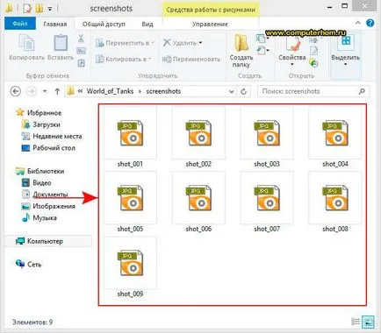Screen dimensions: 381x333
Task: Switch to the Вид ribbon tab
Action: [x=147, y=24]
